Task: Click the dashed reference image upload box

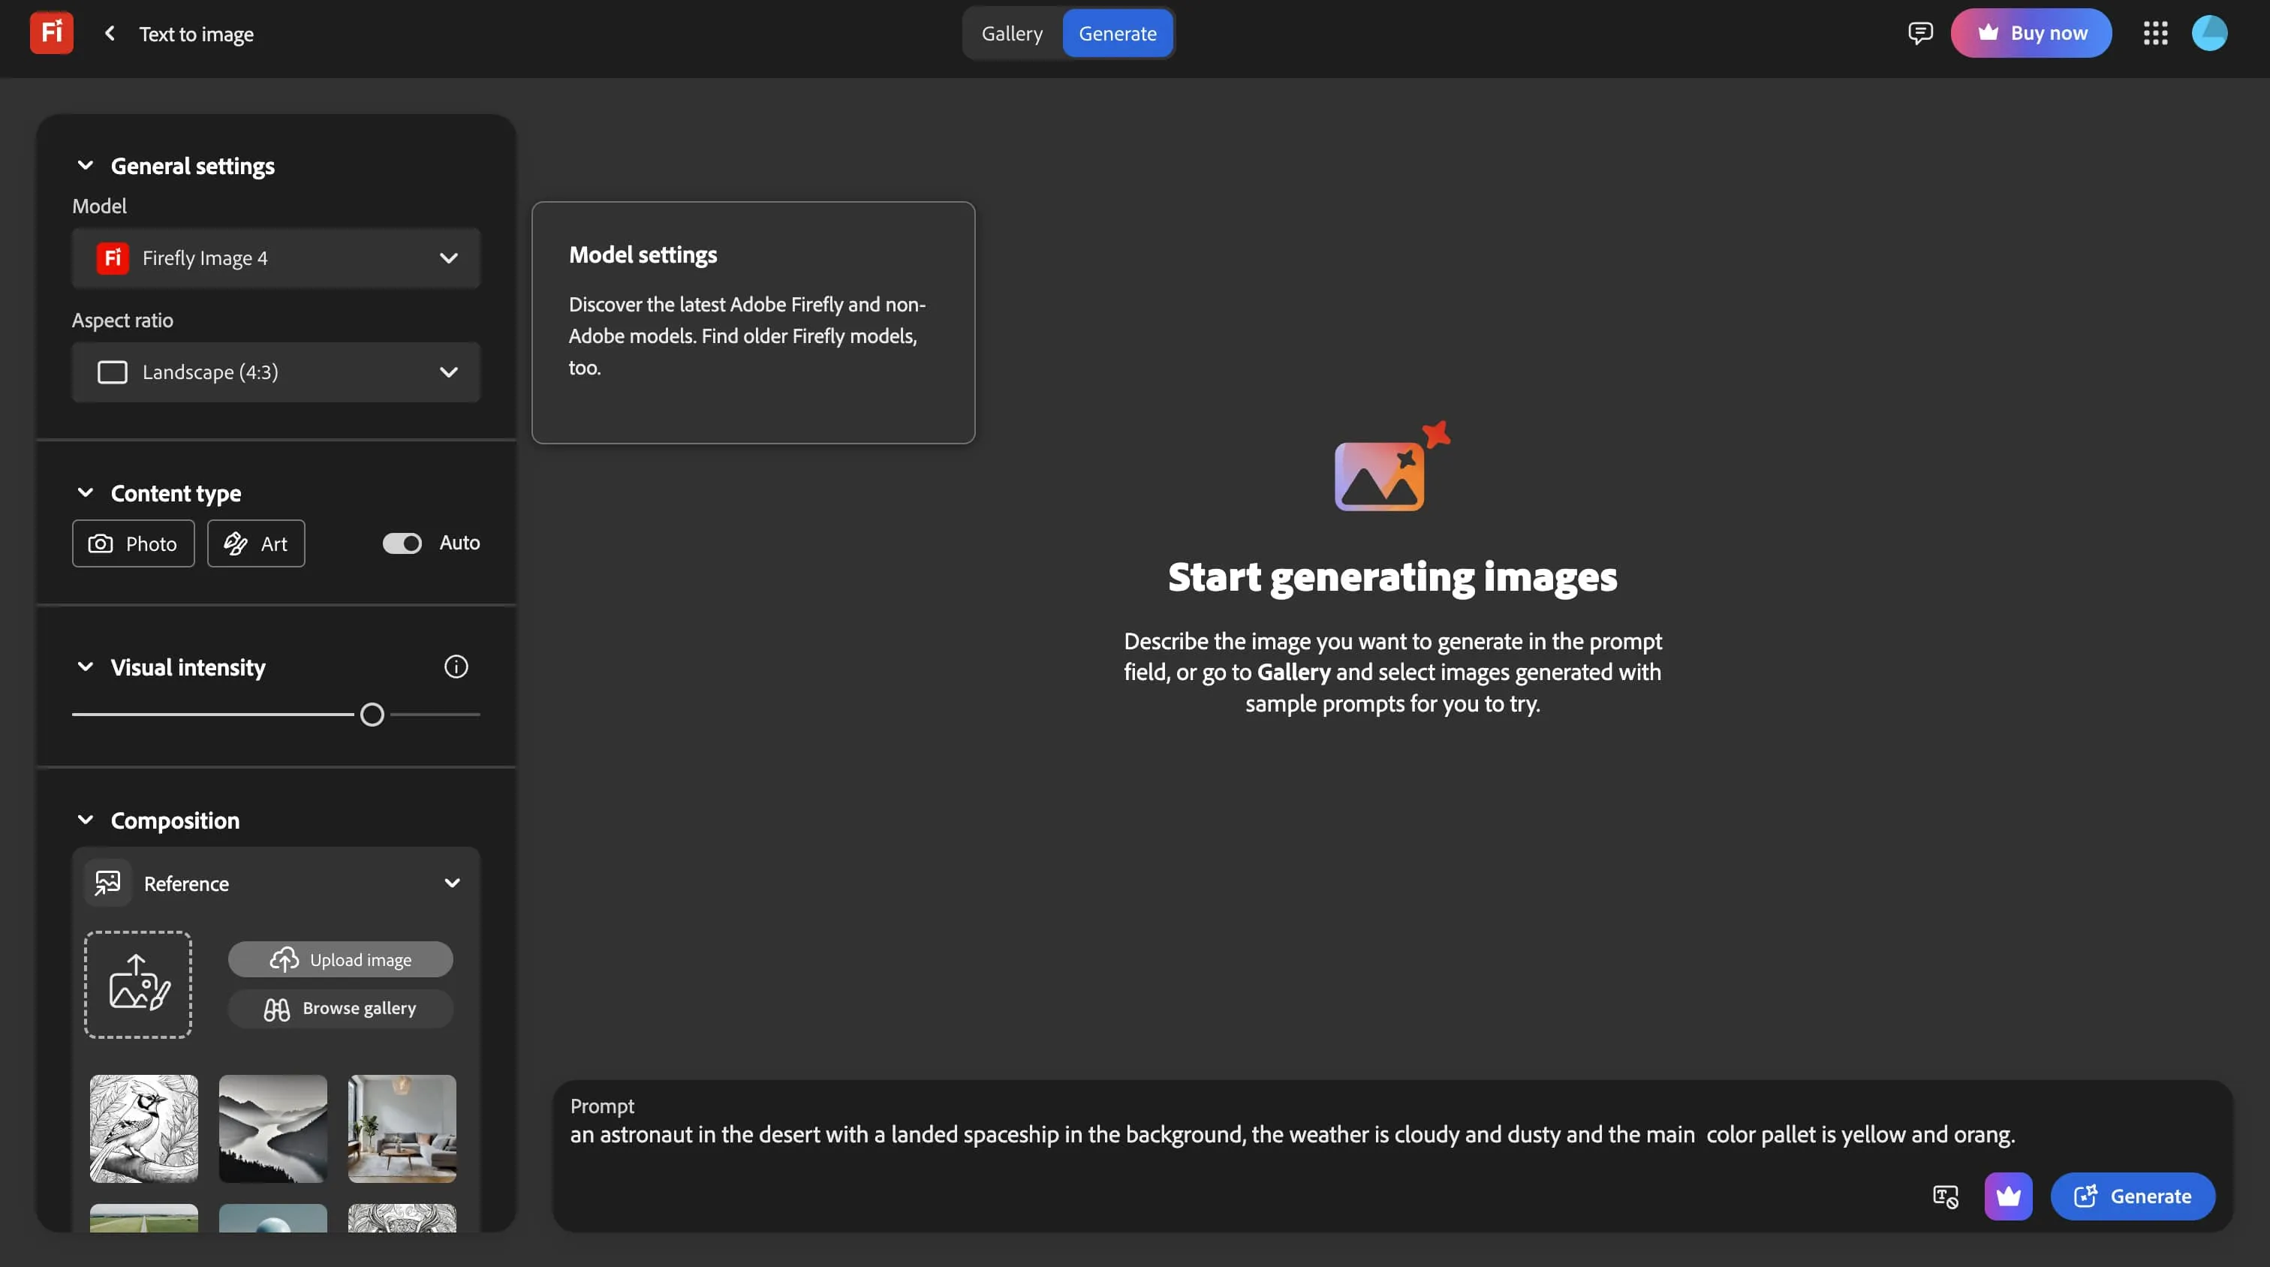Action: point(138,984)
